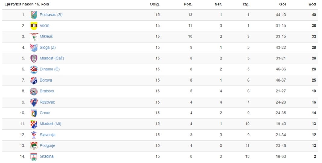Click the Pob. column header

pyautogui.click(x=188, y=4)
